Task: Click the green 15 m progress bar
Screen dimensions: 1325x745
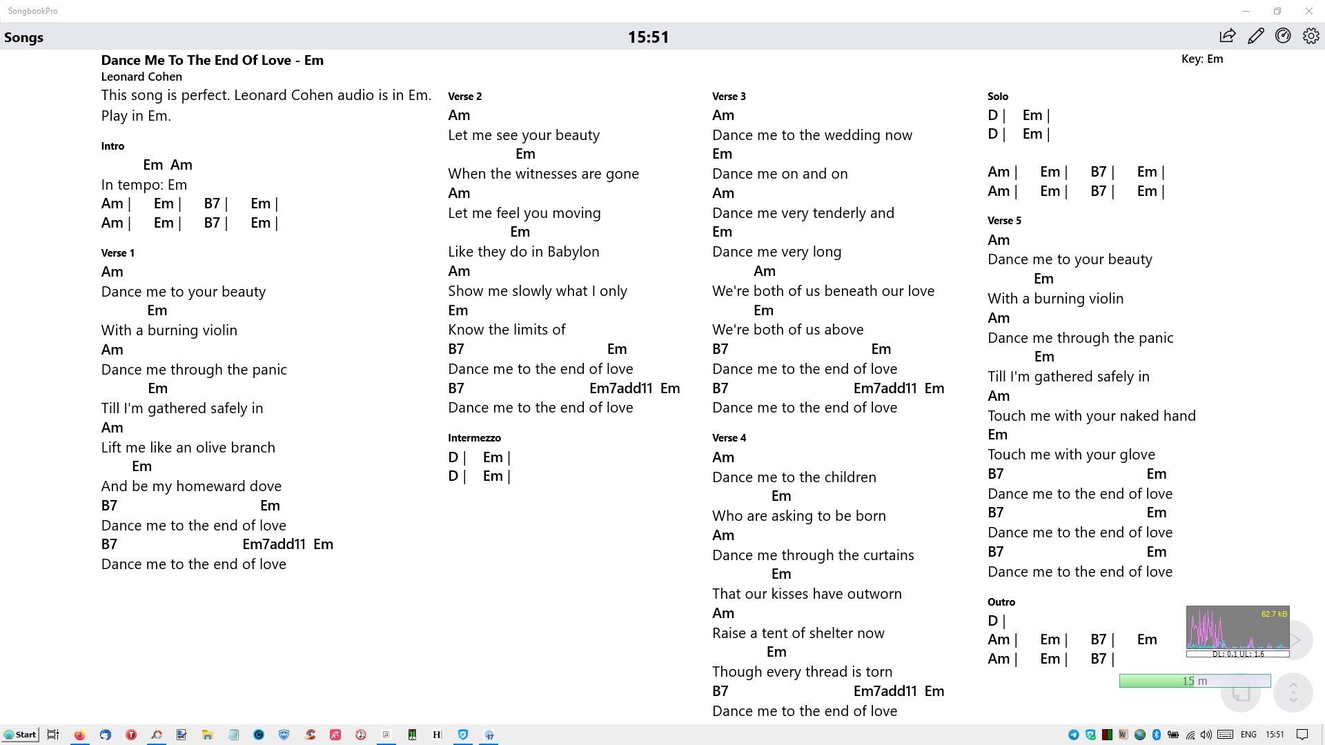Action: tap(1195, 681)
